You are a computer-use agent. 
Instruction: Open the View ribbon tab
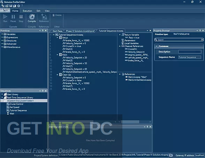tap(47, 11)
